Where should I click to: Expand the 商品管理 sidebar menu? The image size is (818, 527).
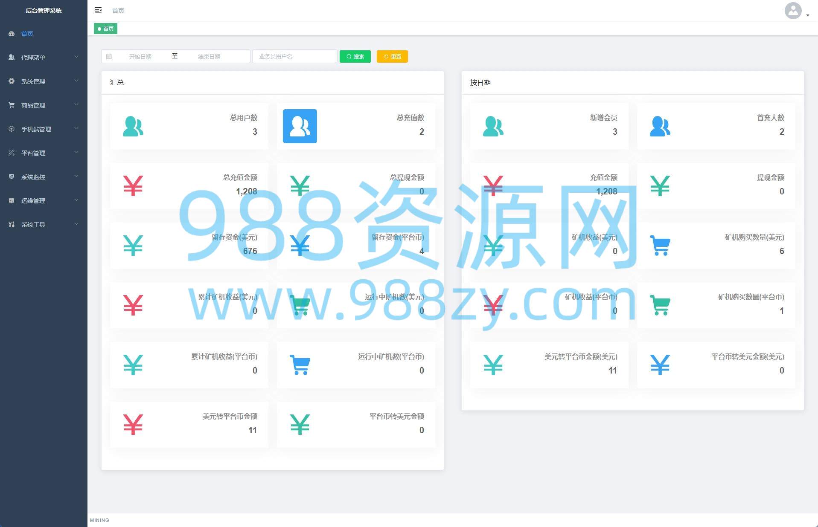point(44,105)
